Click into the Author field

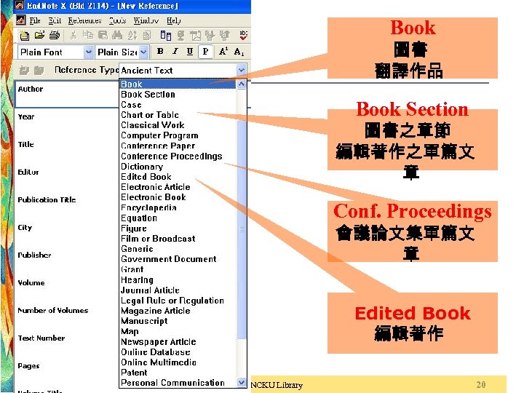tap(67, 94)
